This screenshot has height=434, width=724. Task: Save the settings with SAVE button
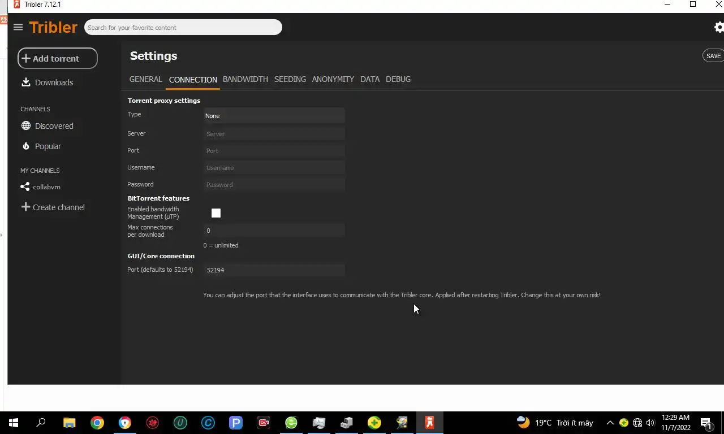coord(713,55)
